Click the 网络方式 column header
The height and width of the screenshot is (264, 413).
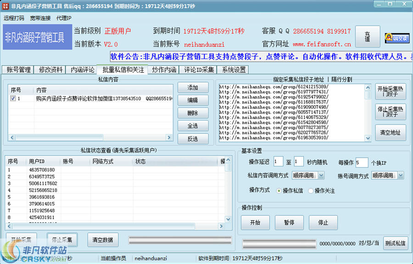[112, 161]
